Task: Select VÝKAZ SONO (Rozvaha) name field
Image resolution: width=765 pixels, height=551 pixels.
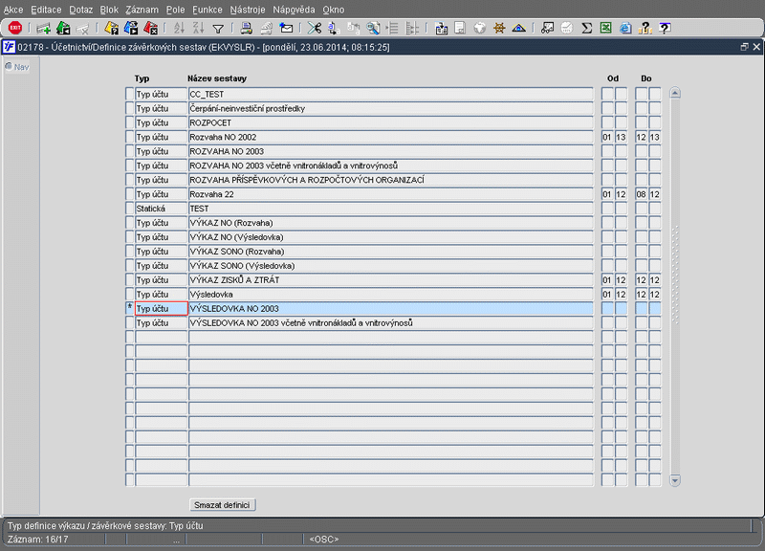Action: tap(391, 252)
